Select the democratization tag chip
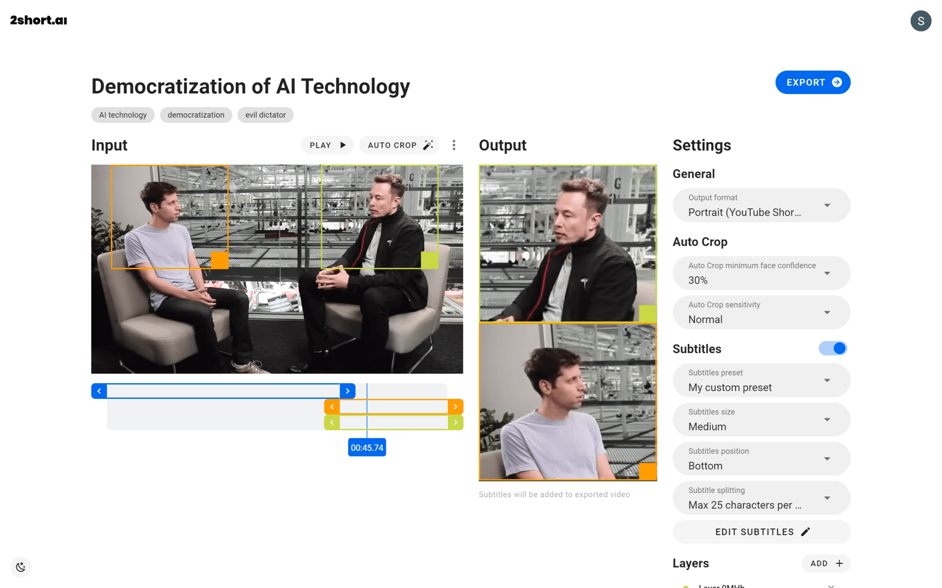Screen dimensions: 942x588 196,115
